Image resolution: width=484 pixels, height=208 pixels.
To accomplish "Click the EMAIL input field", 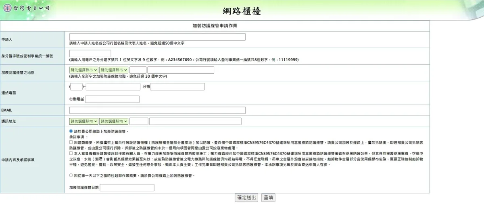I will (157, 110).
